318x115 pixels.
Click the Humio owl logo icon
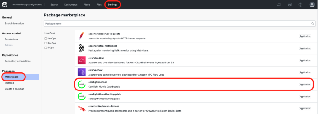[x=5, y=4]
